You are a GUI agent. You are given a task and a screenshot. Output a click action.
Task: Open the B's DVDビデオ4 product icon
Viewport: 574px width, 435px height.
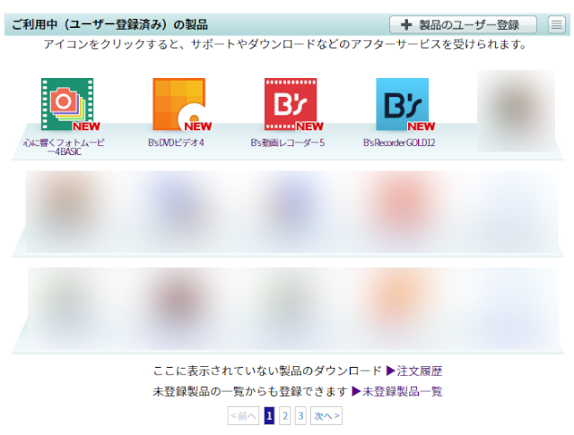tap(179, 104)
